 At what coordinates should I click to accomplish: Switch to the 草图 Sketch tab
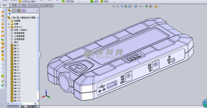point(14,5)
